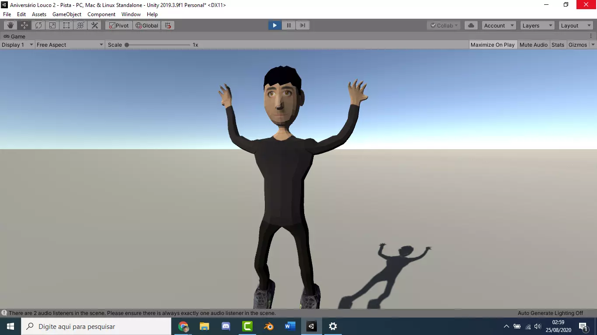Toggle Global/Local handle rotation

tap(147, 25)
